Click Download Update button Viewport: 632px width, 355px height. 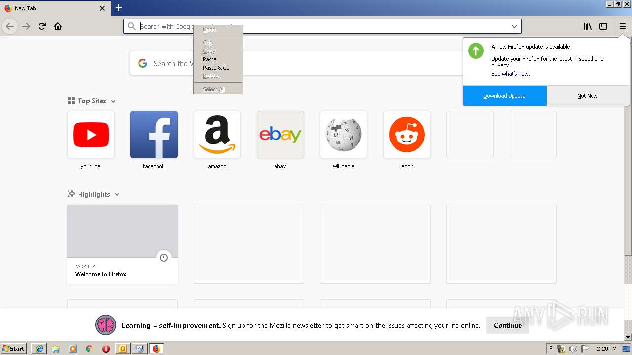pos(505,96)
